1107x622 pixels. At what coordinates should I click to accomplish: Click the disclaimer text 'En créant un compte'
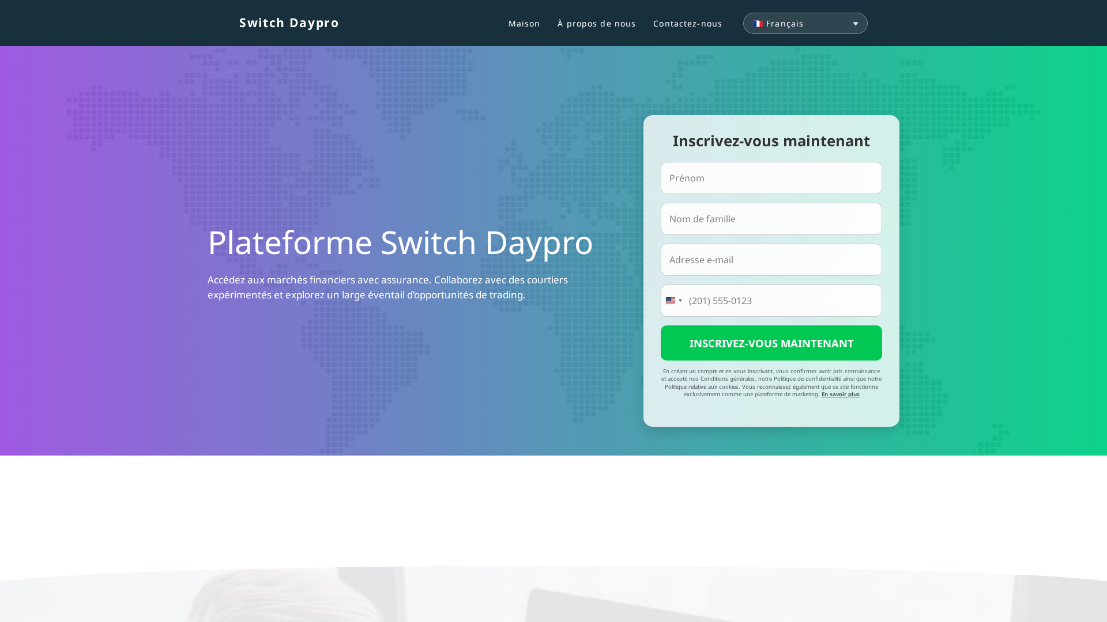[x=771, y=382]
